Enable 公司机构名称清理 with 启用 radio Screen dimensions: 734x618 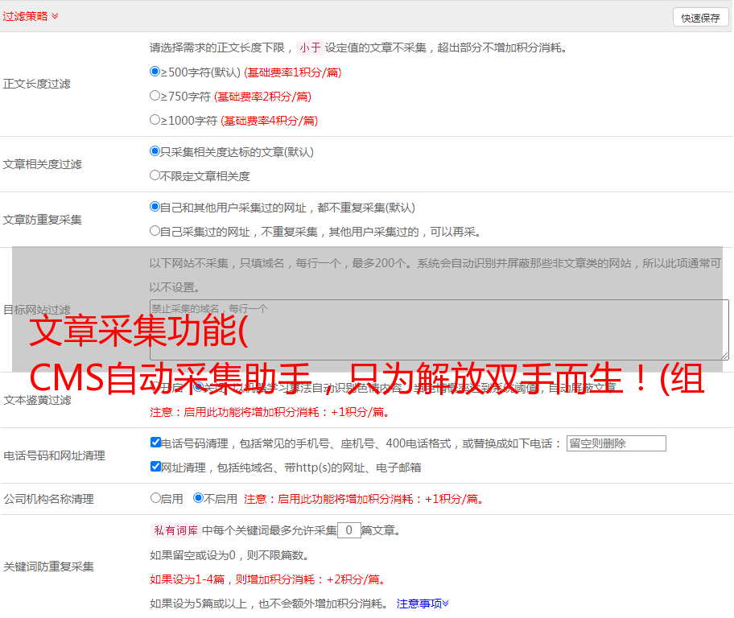[x=155, y=498]
